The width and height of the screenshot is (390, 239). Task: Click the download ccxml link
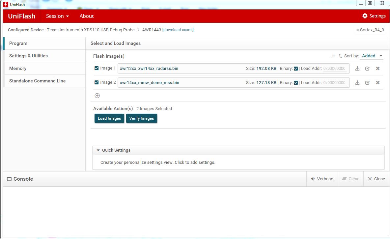178,30
